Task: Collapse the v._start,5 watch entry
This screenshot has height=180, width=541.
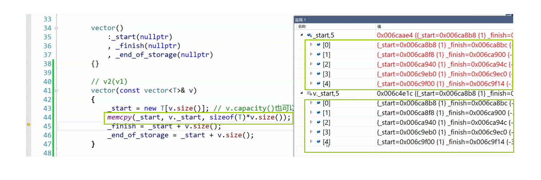Action: click(x=301, y=93)
